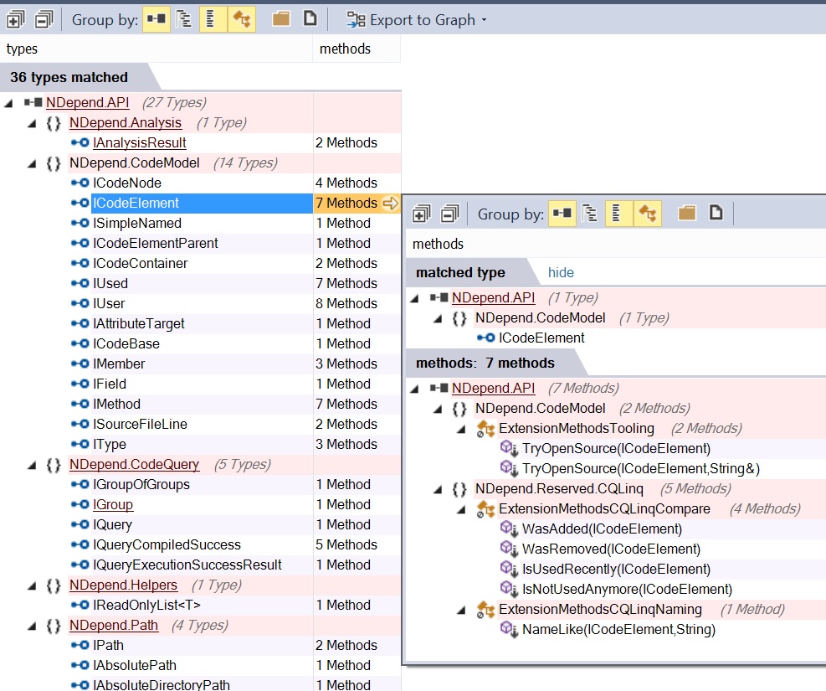Toggle group by method in main toolbar

tap(242, 19)
